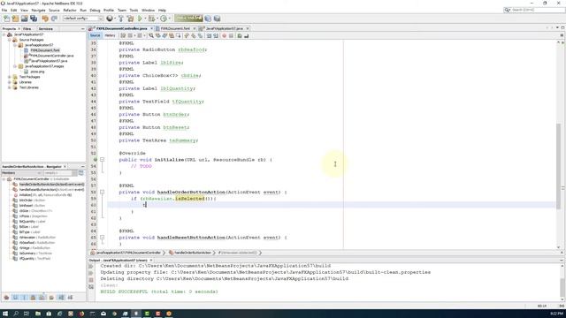Toggle Show Static Members filter in Navigator

pos(24,298)
